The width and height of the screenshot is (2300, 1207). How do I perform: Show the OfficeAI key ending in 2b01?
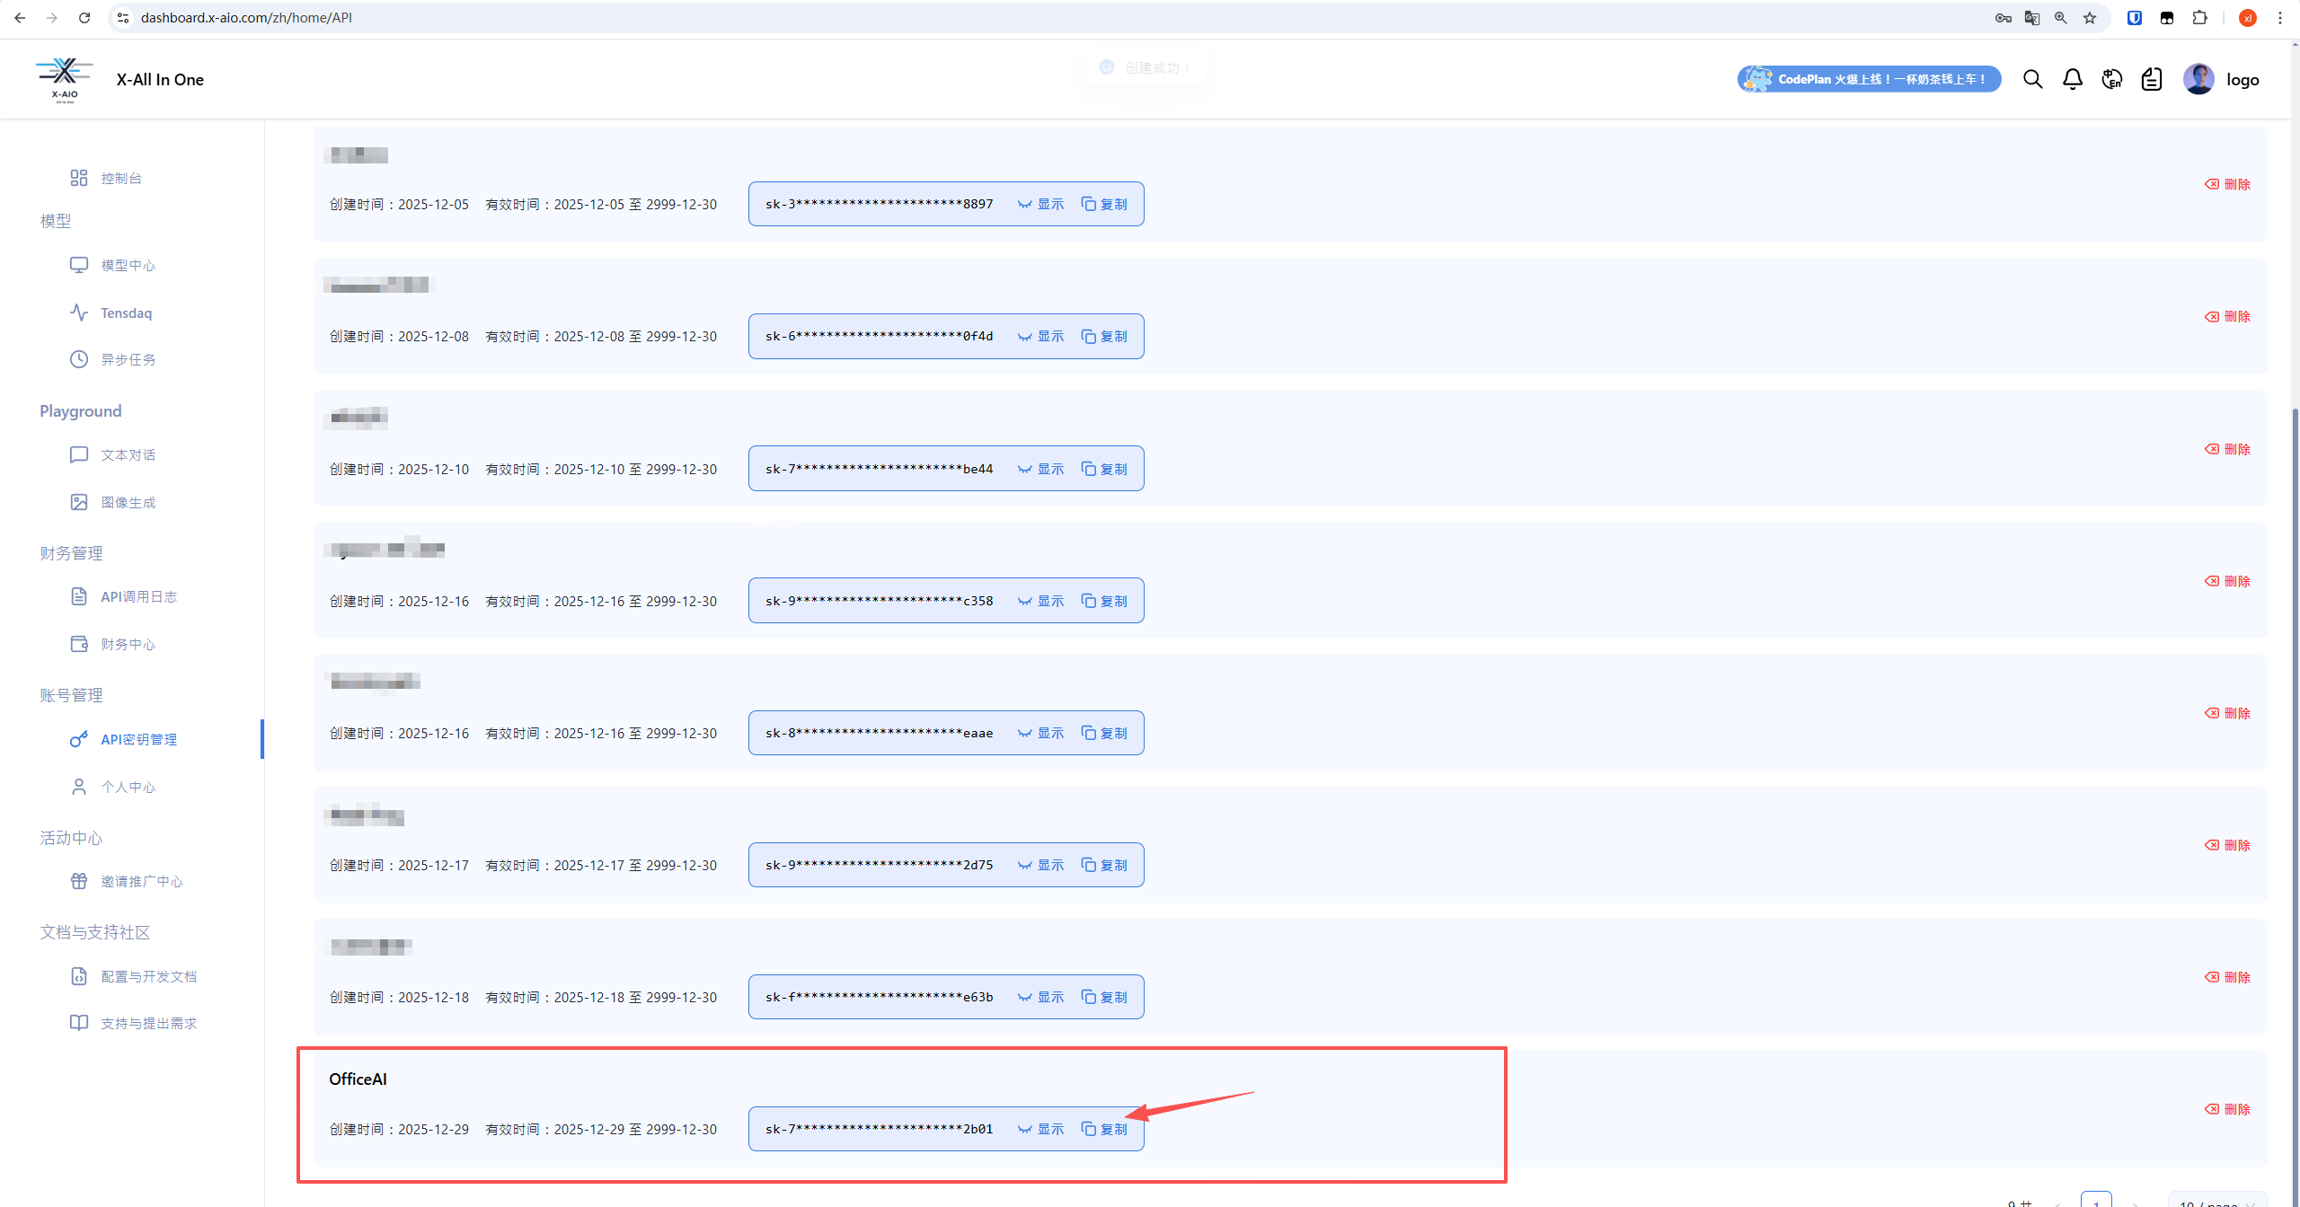(1040, 1129)
